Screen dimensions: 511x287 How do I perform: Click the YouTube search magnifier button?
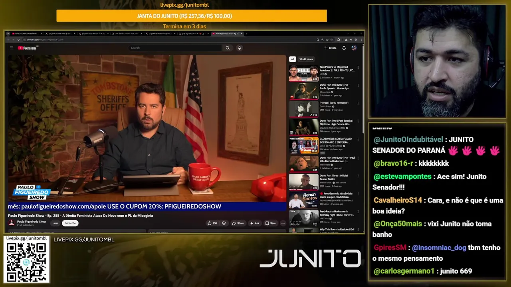[x=228, y=48]
